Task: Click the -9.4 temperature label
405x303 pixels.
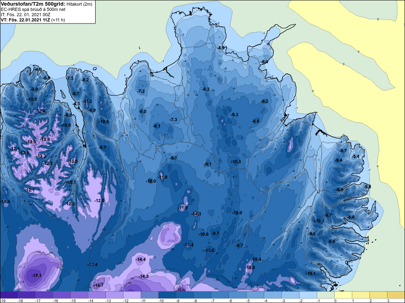Action: pyautogui.click(x=339, y=160)
